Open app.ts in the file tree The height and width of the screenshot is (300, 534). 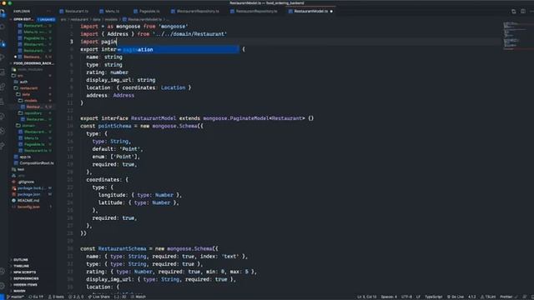(x=25, y=157)
